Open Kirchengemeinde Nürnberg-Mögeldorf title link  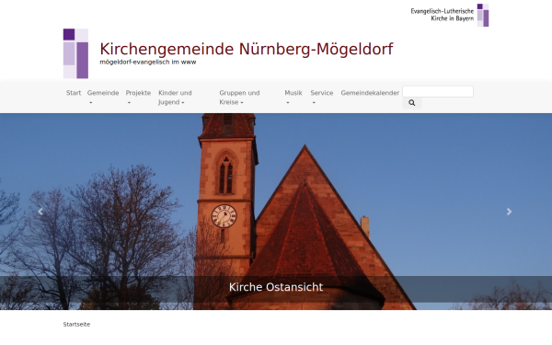coord(247,49)
